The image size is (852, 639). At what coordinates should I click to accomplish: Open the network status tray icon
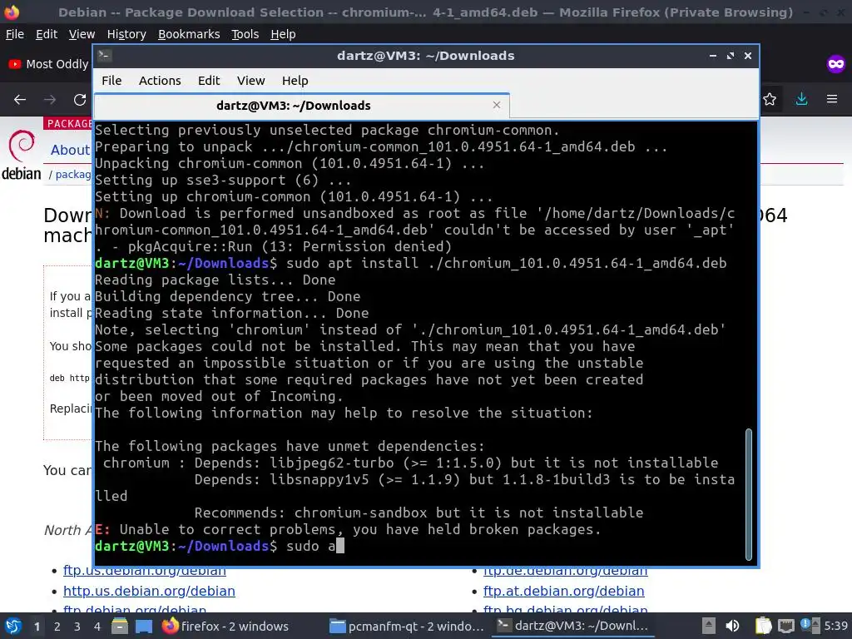click(785, 626)
